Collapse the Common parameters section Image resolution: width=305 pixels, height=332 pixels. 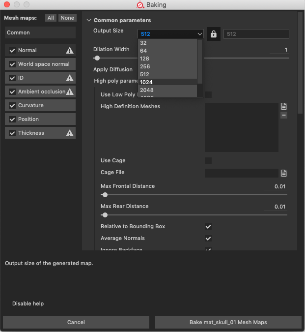89,20
